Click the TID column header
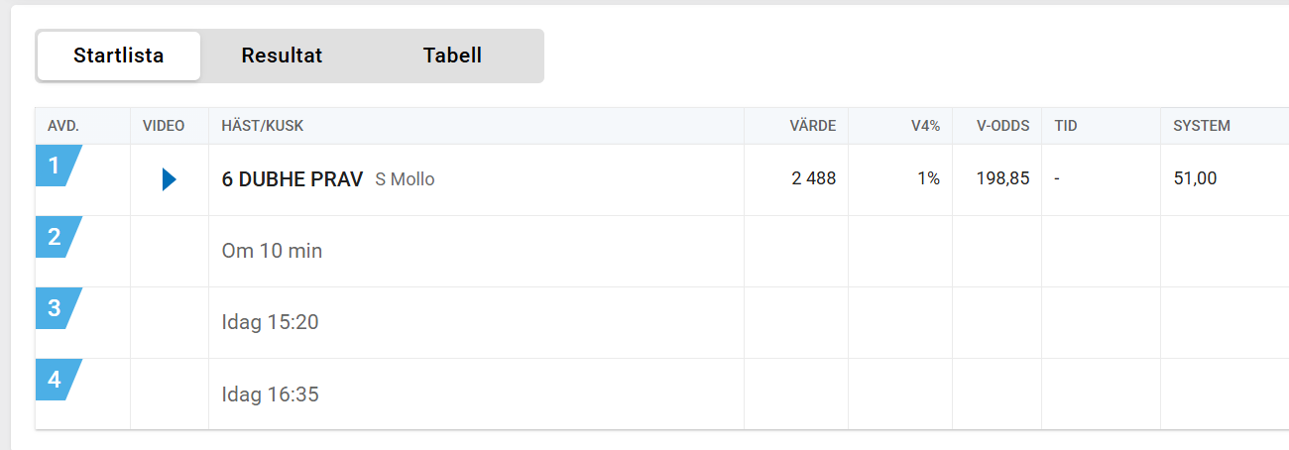 [1066, 126]
